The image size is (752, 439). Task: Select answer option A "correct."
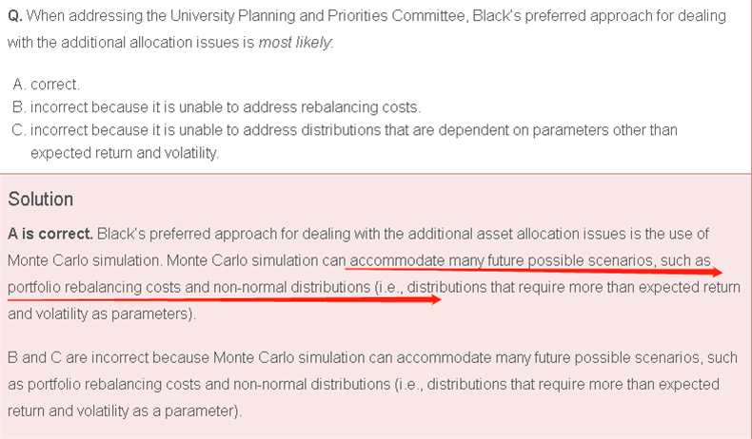tap(55, 84)
